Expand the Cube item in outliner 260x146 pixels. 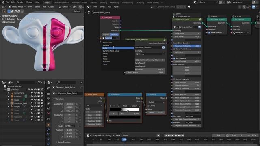(9, 100)
